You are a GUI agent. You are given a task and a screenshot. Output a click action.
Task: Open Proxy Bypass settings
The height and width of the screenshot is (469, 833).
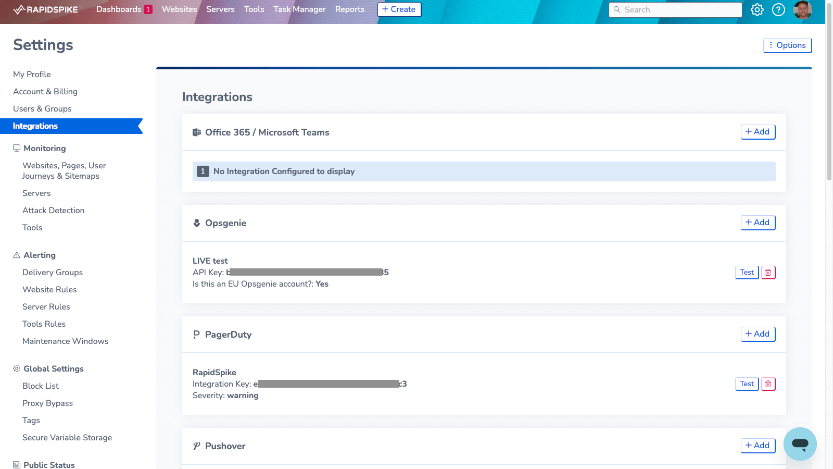pos(47,403)
